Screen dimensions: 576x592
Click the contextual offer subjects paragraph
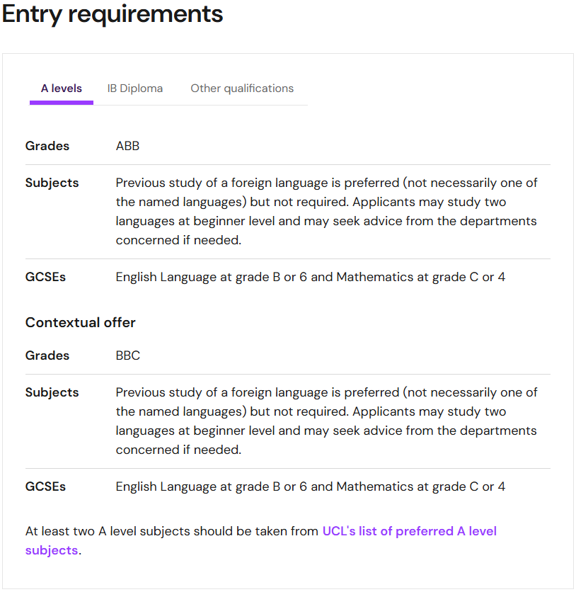[327, 421]
